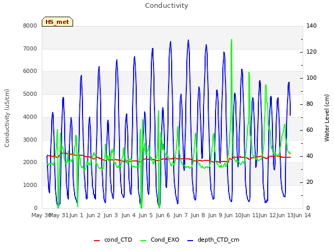Image resolution: width=334 pixels, height=250 pixels.
Task: Click the Jun 6 date label
Action: pyautogui.click(x=163, y=215)
